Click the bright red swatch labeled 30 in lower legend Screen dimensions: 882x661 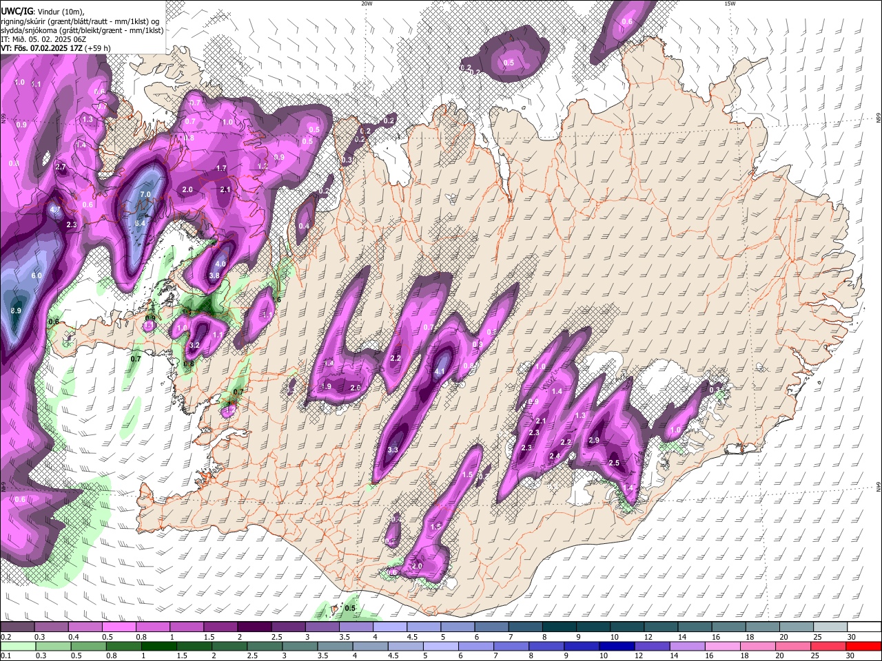[863, 646]
